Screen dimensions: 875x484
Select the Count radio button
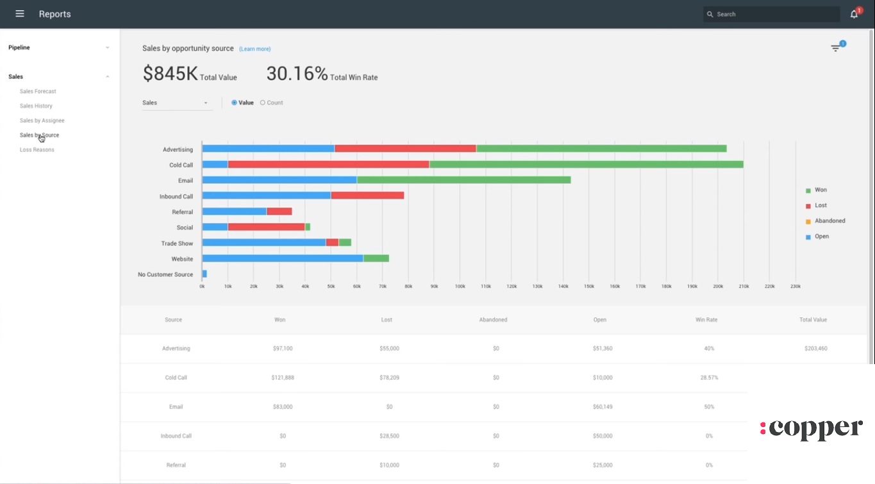(262, 102)
